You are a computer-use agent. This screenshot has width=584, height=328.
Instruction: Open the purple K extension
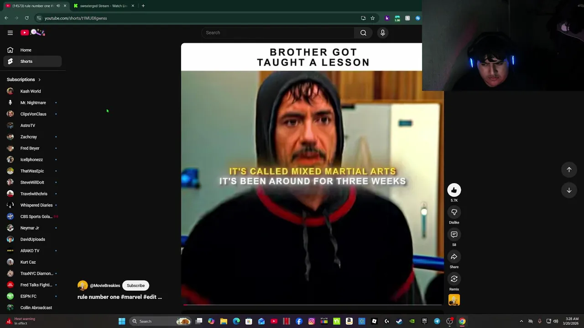[387, 18]
